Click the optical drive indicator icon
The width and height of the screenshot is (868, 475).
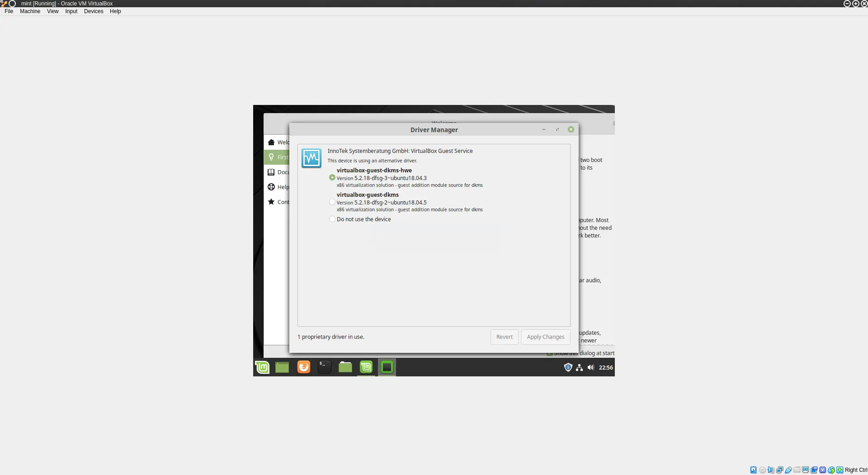(x=762, y=470)
